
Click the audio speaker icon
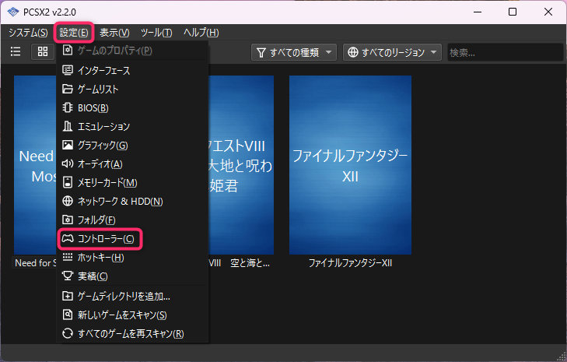[x=67, y=163]
